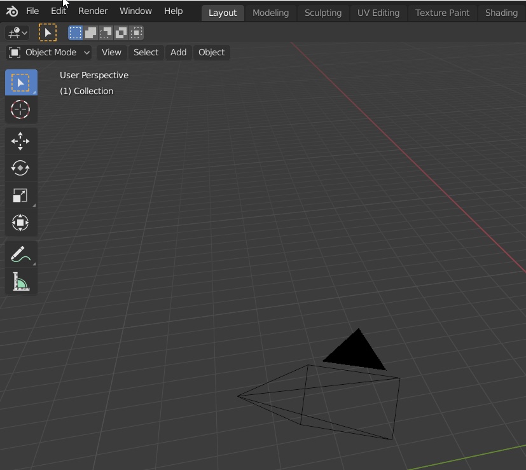Open the Object menu in viewport header
This screenshot has height=470, width=526.
pyautogui.click(x=211, y=53)
